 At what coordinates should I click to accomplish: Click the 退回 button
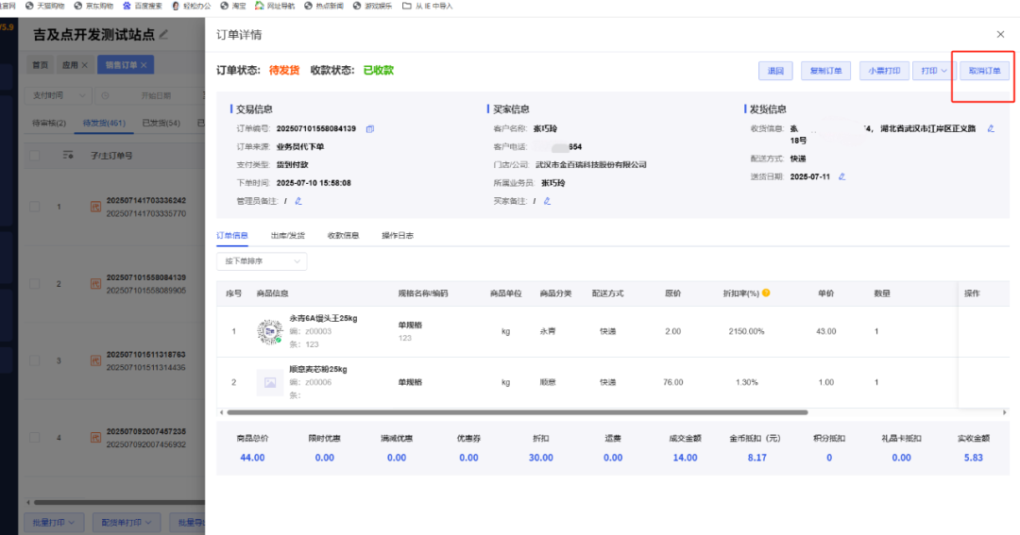[775, 71]
